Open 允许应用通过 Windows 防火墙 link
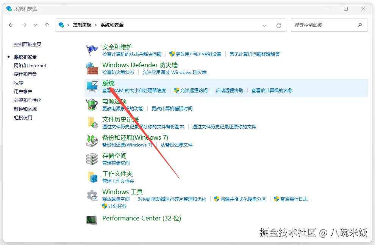This screenshot has width=375, height=245. (x=174, y=72)
